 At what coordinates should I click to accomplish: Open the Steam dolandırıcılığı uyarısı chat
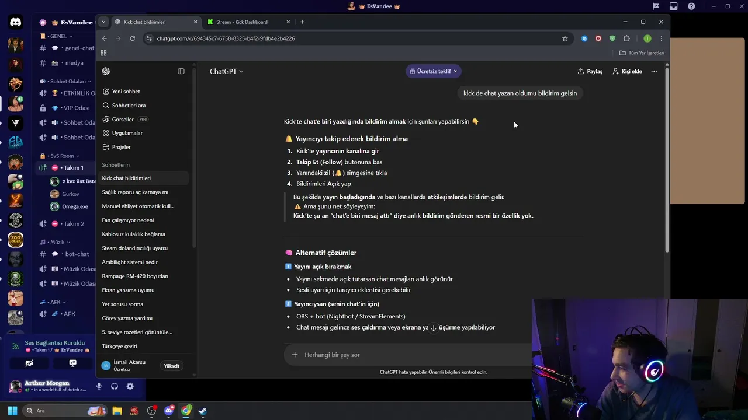[144, 248]
